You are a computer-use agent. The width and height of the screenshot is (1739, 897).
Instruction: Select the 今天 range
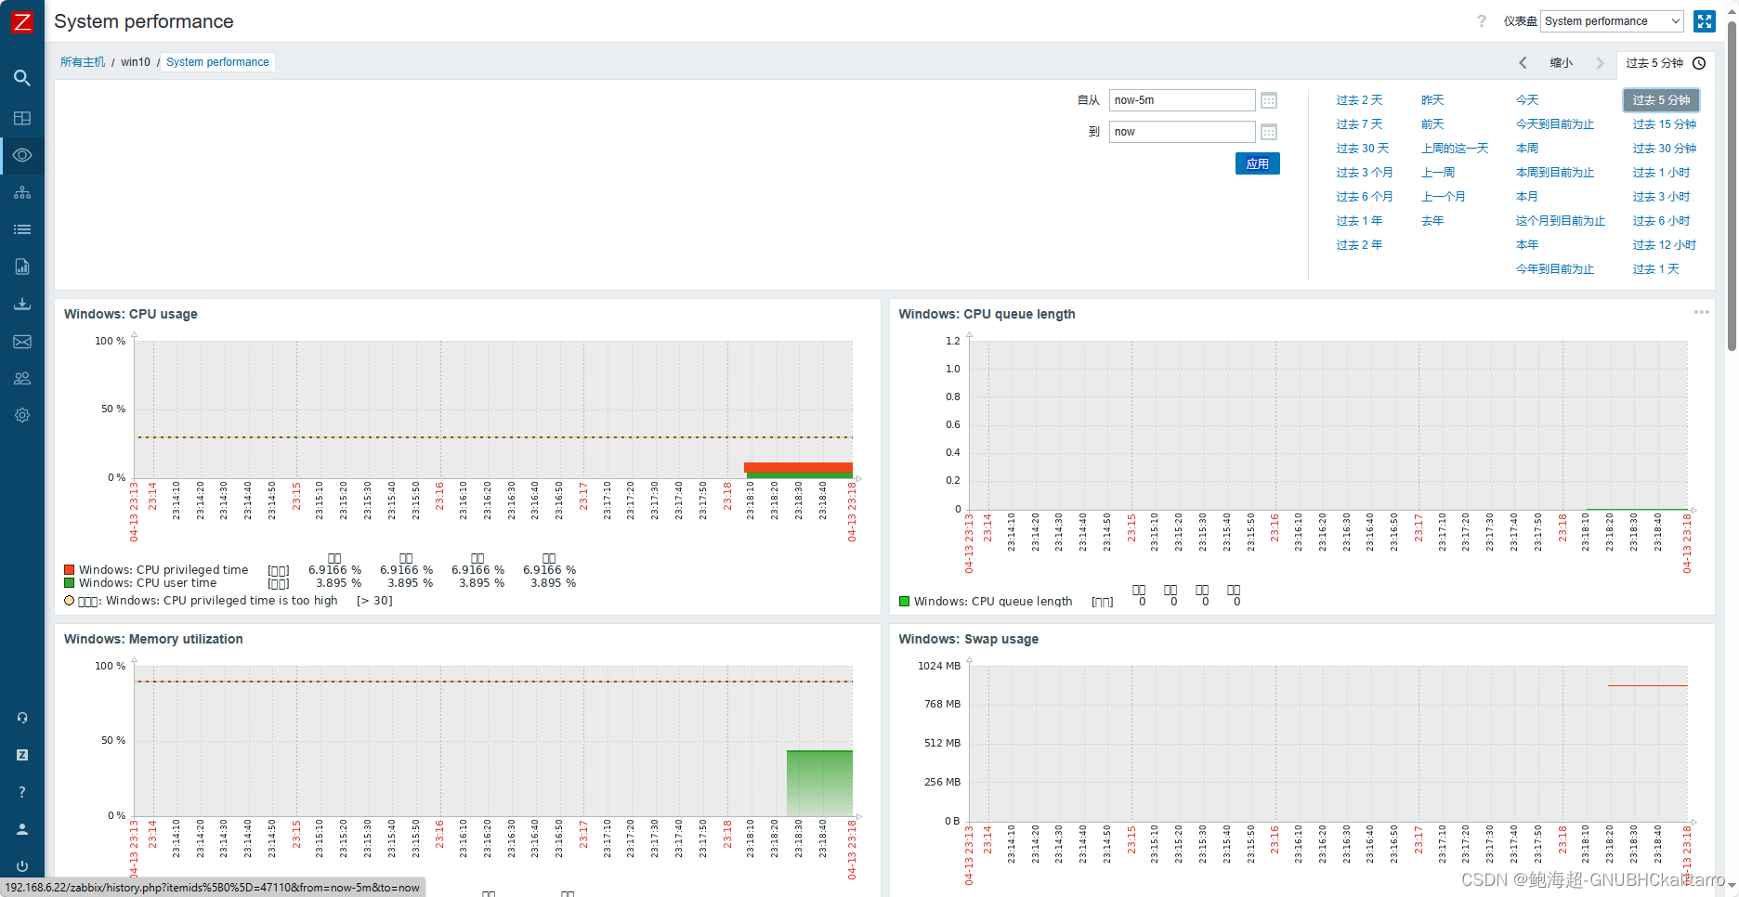[x=1527, y=100]
